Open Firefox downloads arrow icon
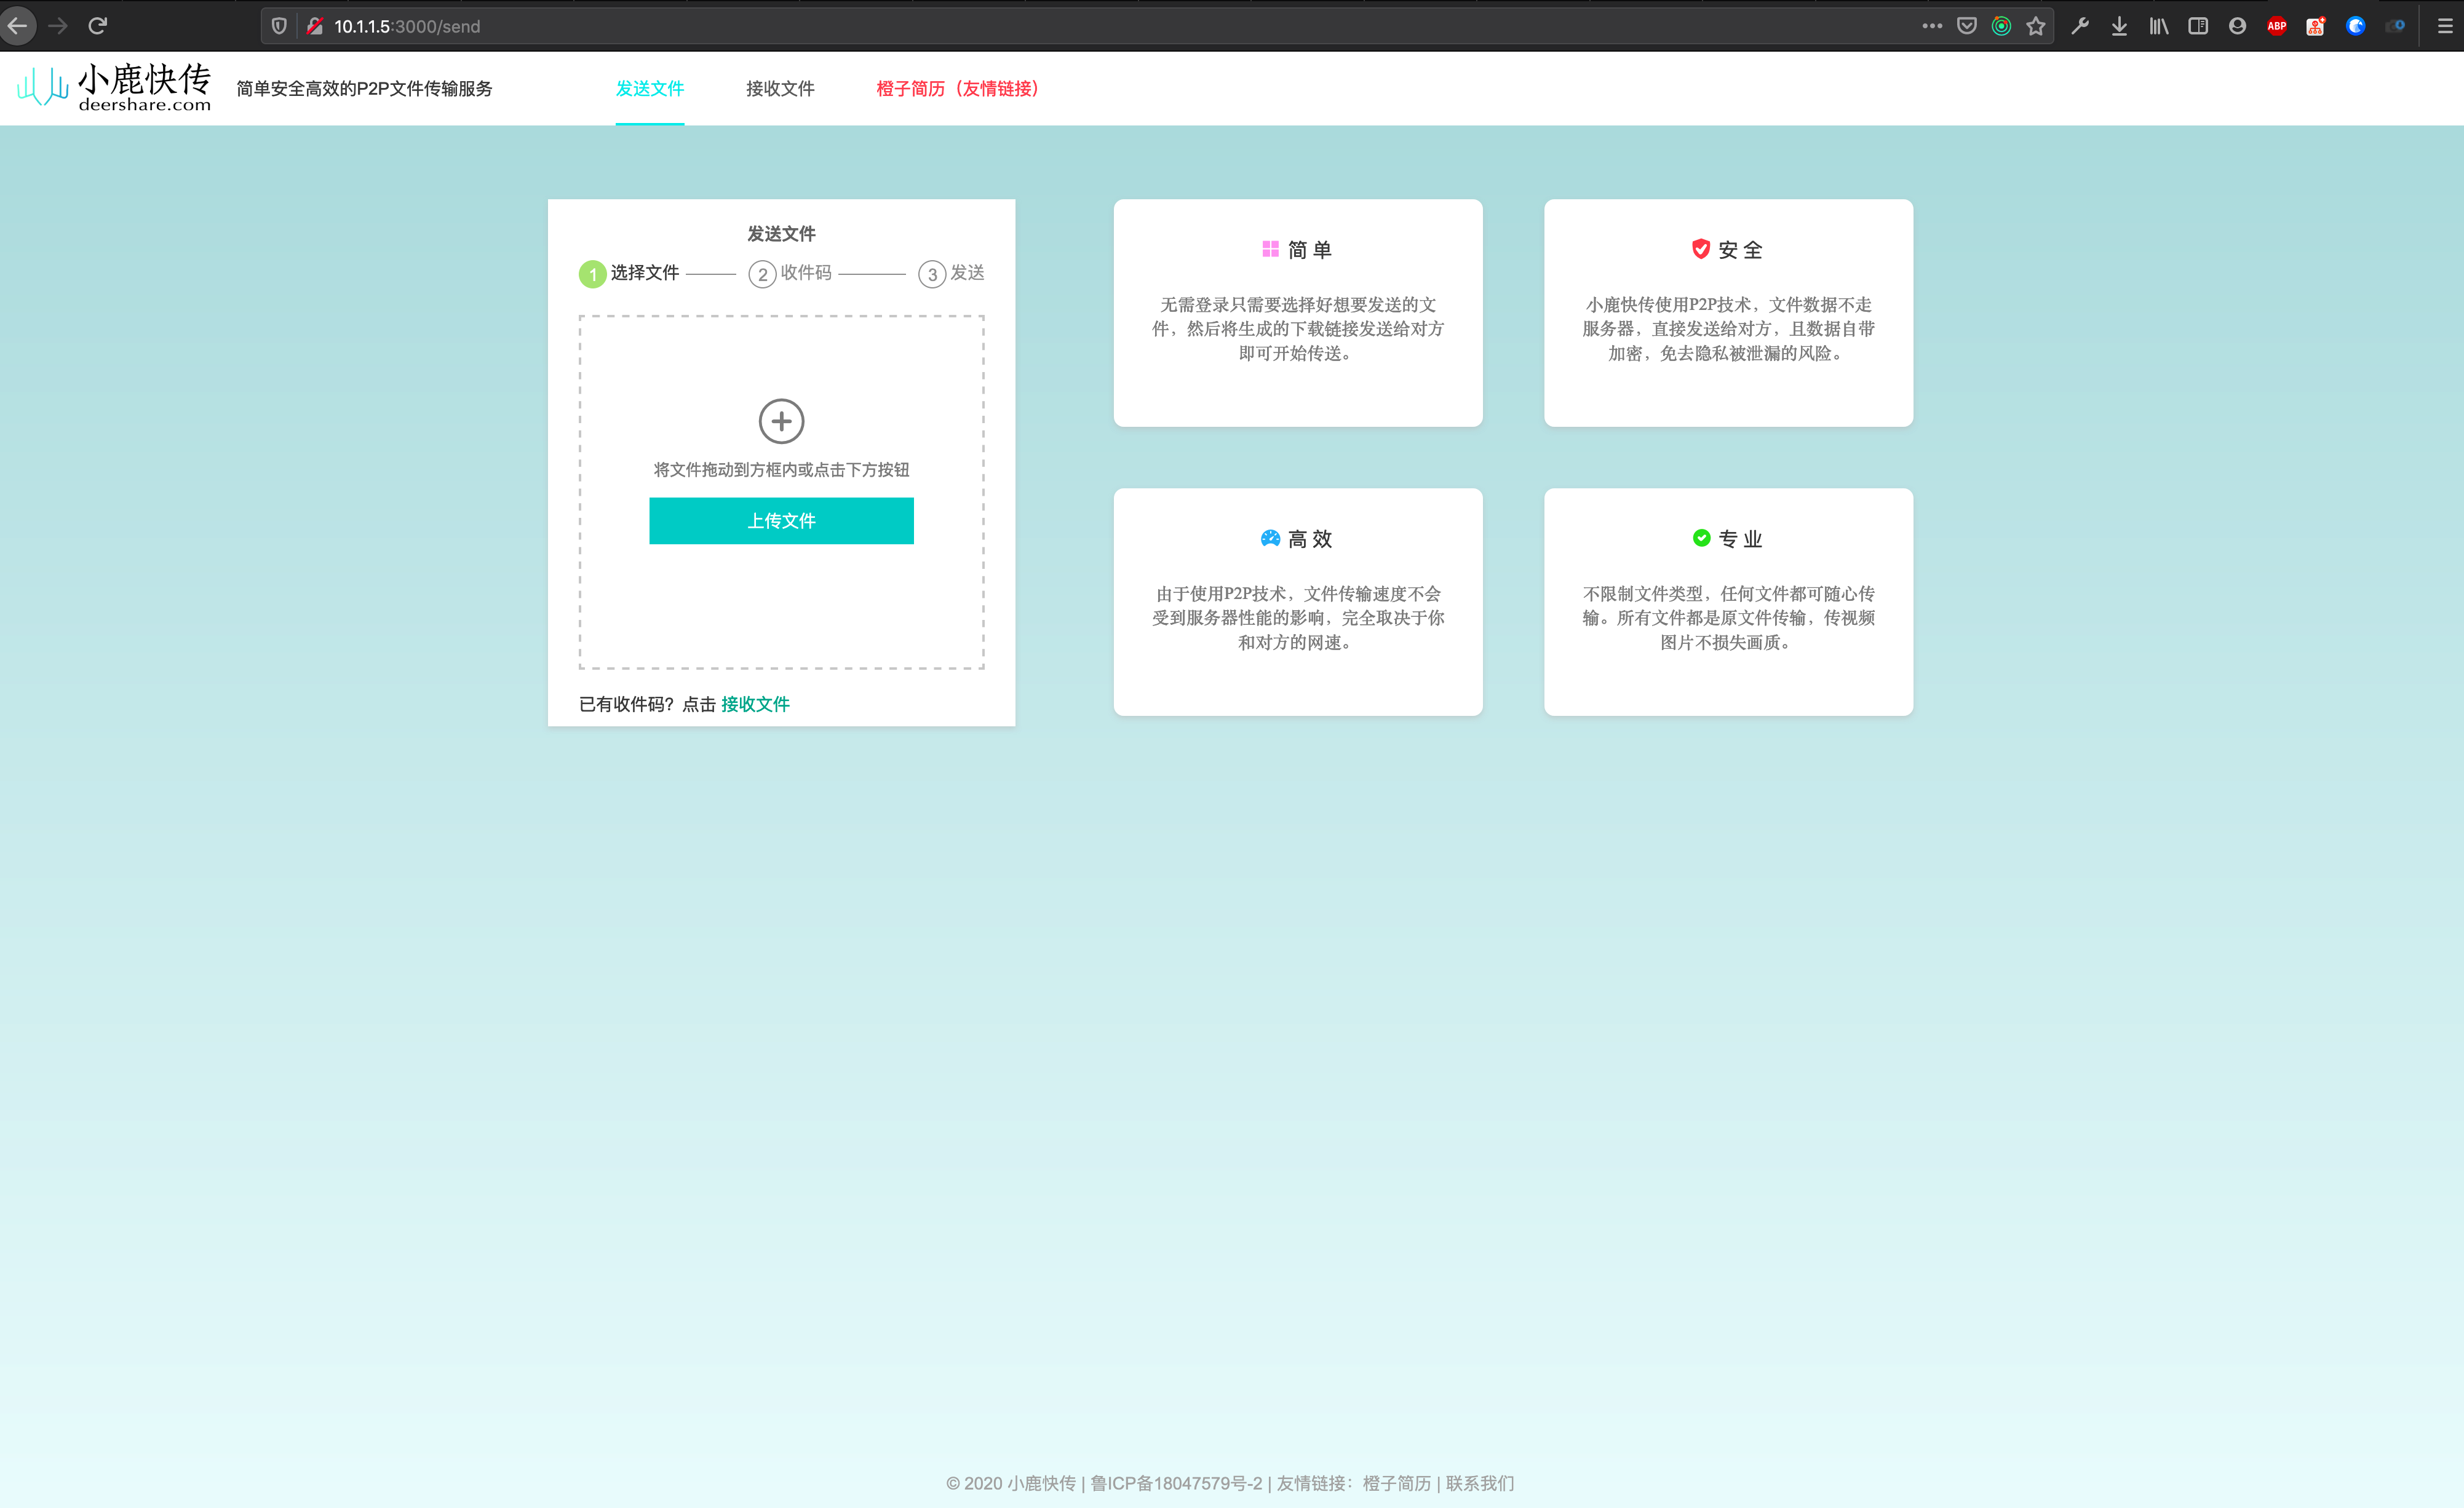2464x1508 pixels. click(x=2119, y=26)
